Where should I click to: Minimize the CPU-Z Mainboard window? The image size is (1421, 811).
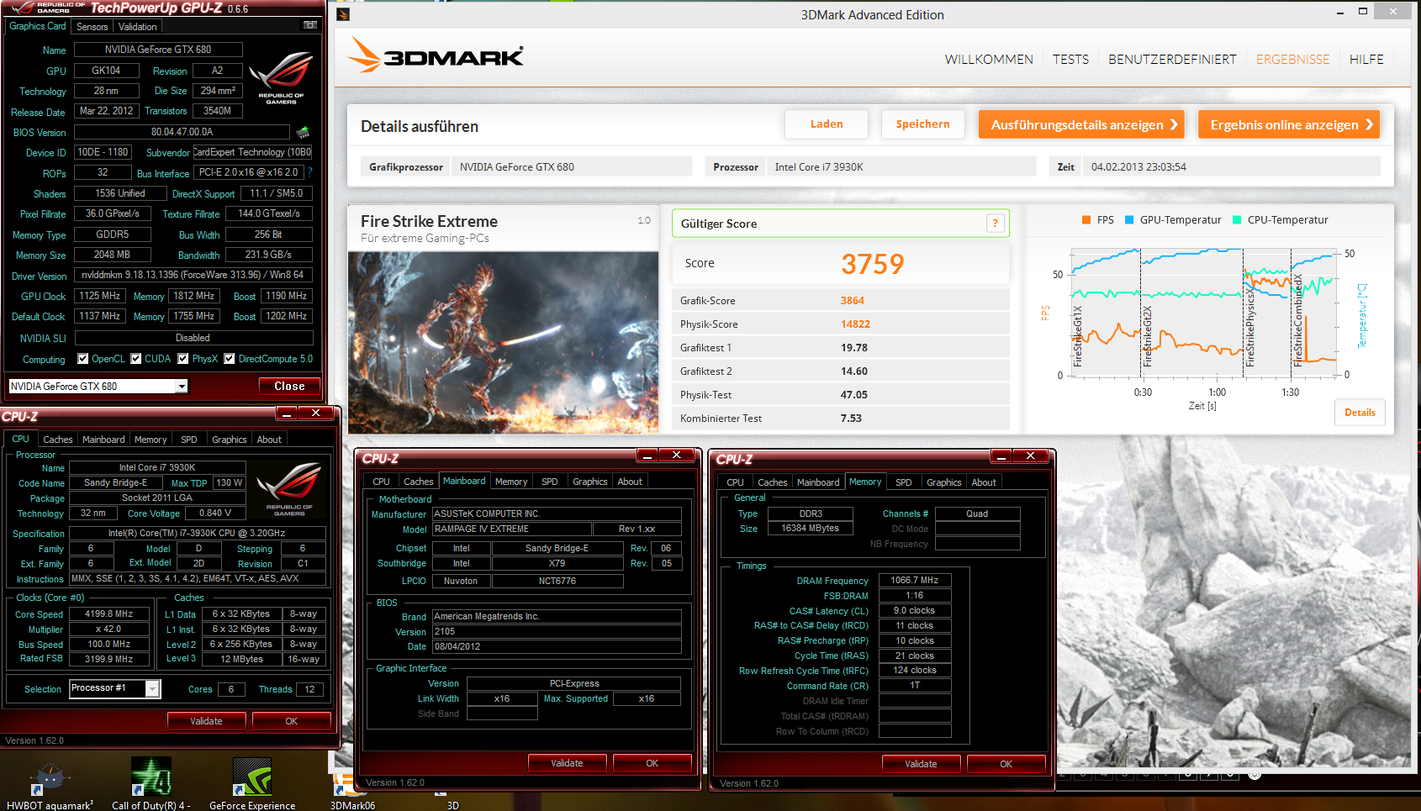[647, 456]
